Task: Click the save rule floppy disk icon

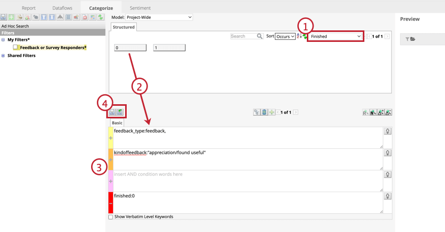Action: tap(112, 112)
